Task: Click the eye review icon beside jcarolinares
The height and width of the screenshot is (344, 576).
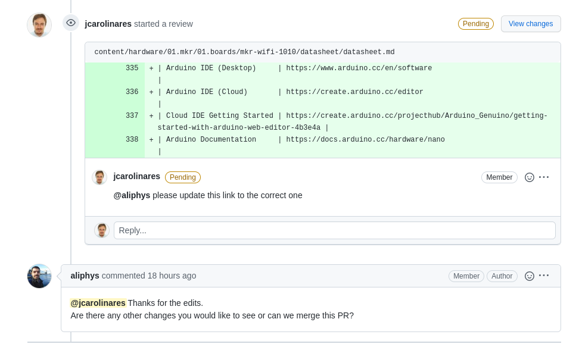Action: point(71,23)
